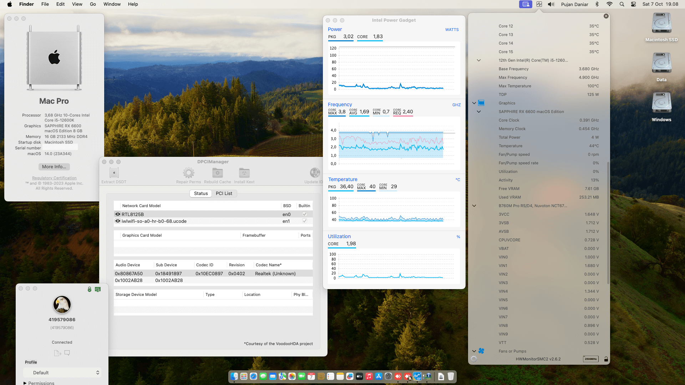The width and height of the screenshot is (685, 385).
Task: Select the RTL8125B network card row
Action: click(x=213, y=214)
